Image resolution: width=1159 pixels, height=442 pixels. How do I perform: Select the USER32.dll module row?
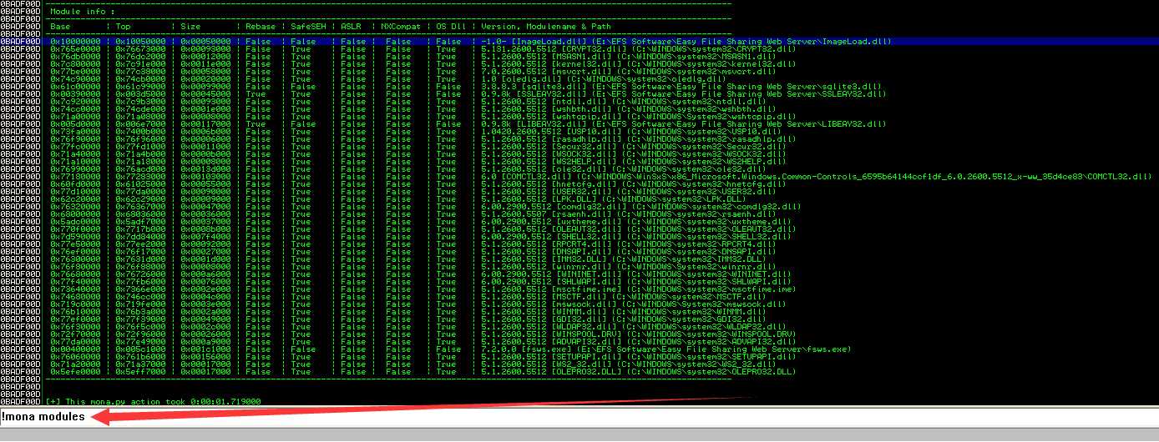click(579, 191)
